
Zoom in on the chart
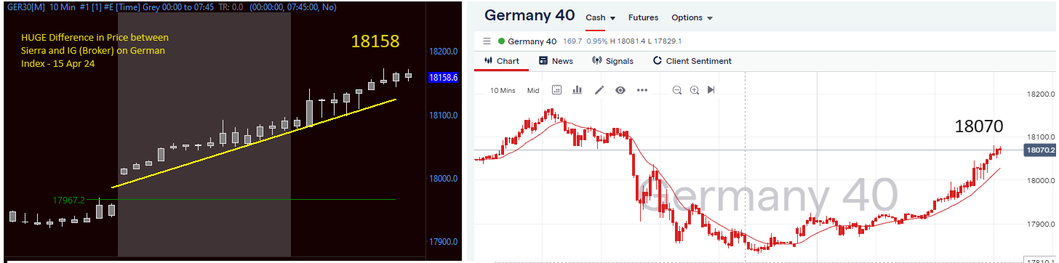[695, 90]
